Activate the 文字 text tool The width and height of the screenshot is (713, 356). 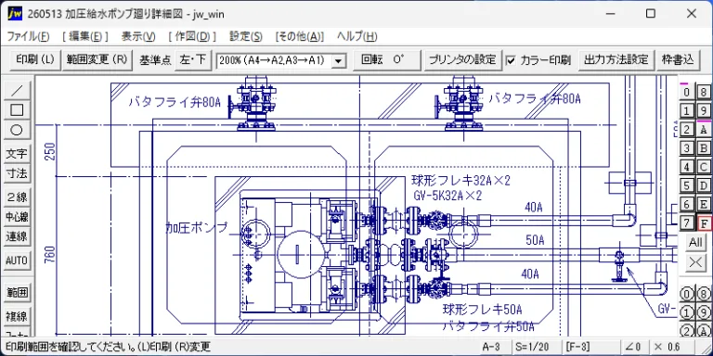(x=17, y=154)
